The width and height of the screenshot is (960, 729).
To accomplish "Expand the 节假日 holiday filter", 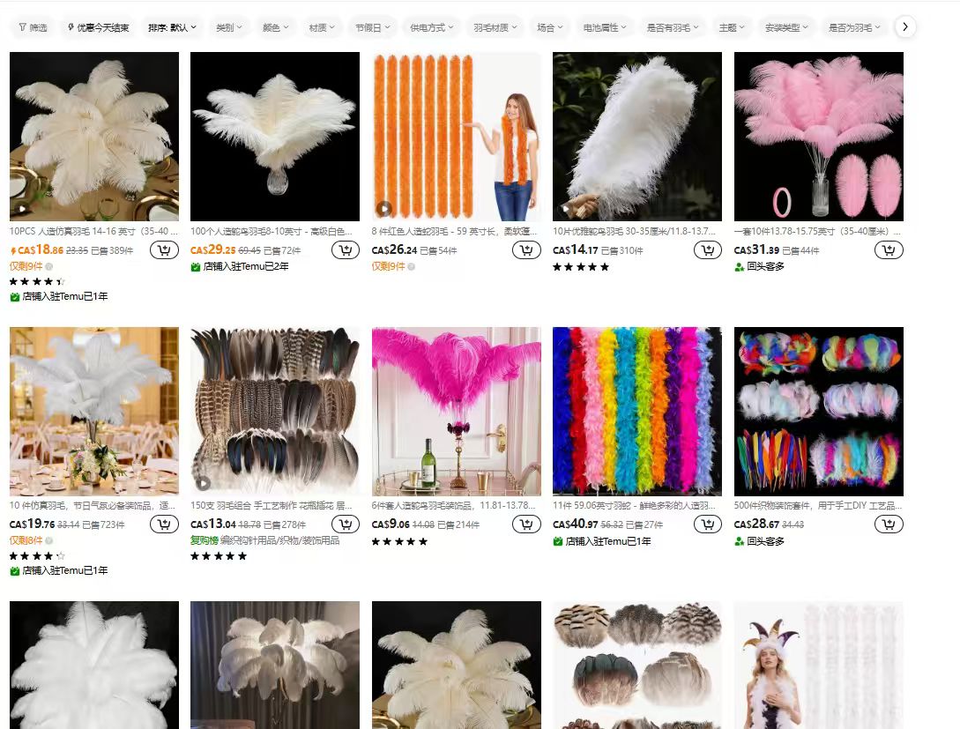I will [x=373, y=27].
